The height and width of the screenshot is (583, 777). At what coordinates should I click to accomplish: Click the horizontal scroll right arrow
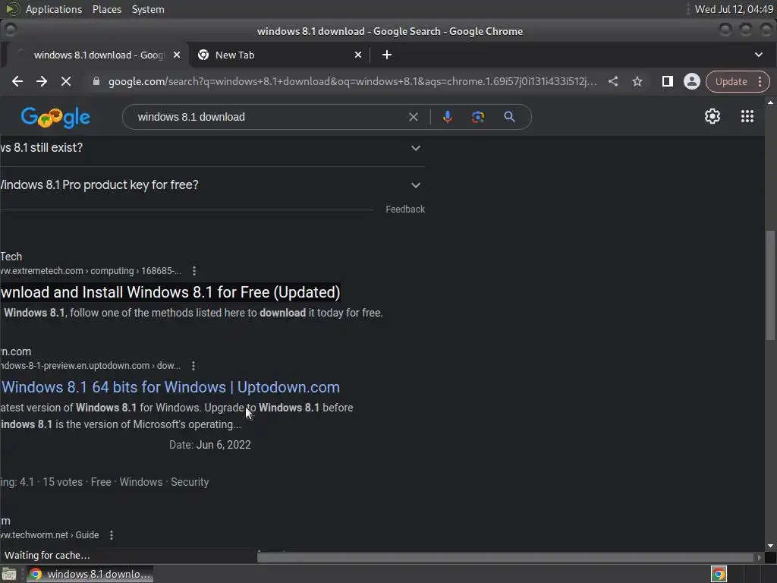click(x=759, y=557)
